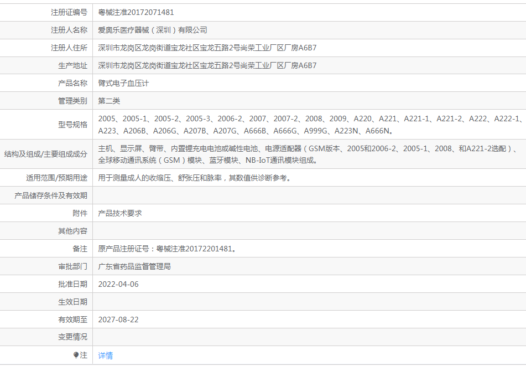The width and height of the screenshot is (526, 371).
Task: Click the structure composition text starting 主机、显示屏
Action: click(308, 154)
